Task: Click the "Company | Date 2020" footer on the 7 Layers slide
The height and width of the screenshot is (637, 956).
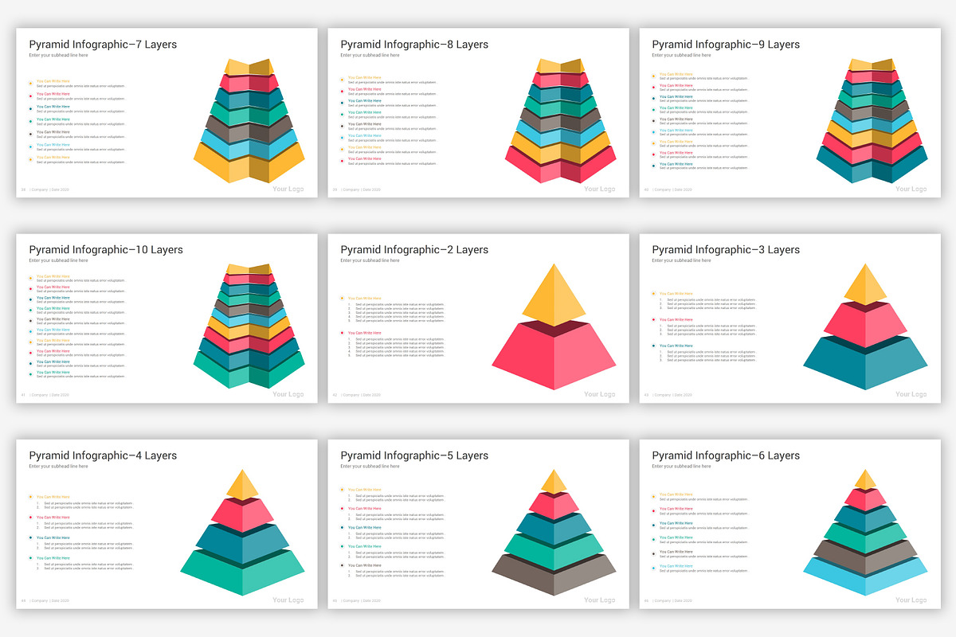Action: [49, 190]
